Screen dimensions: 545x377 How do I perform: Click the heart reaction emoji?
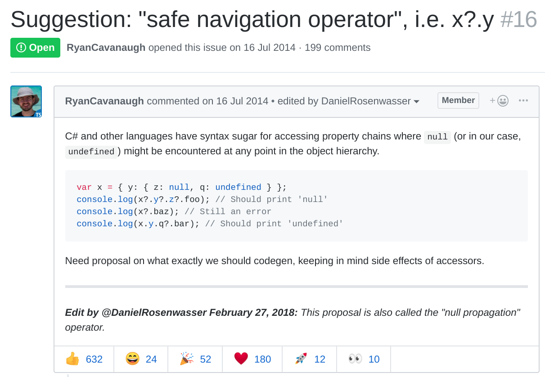[x=241, y=359]
